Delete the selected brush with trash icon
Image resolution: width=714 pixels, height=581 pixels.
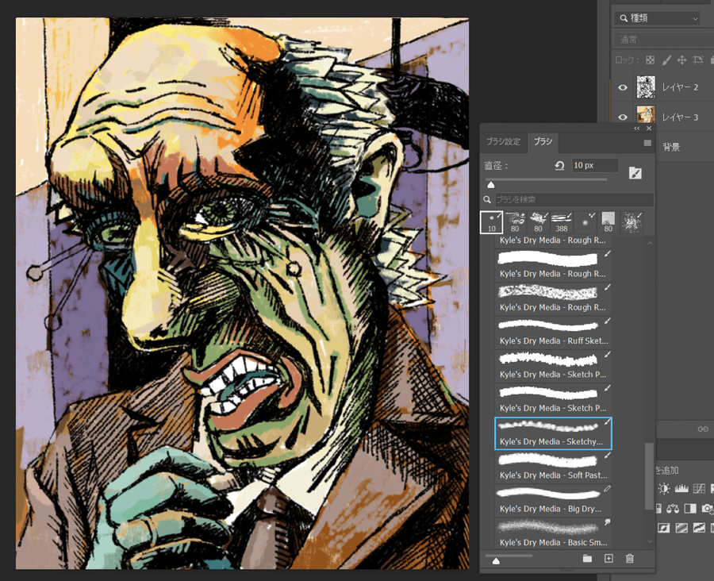630,558
